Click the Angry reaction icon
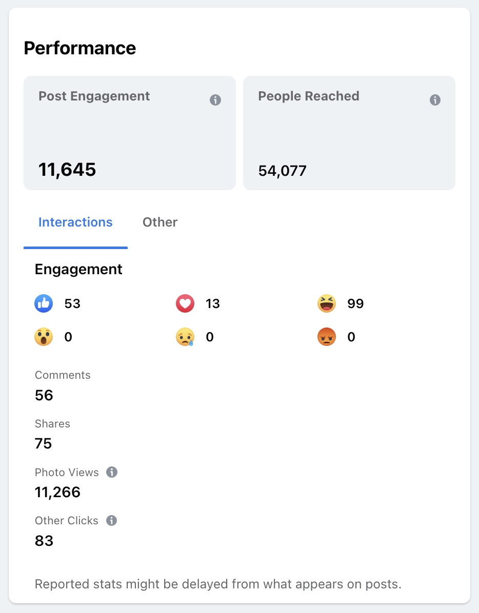Viewport: 479px width, 613px height. (327, 337)
